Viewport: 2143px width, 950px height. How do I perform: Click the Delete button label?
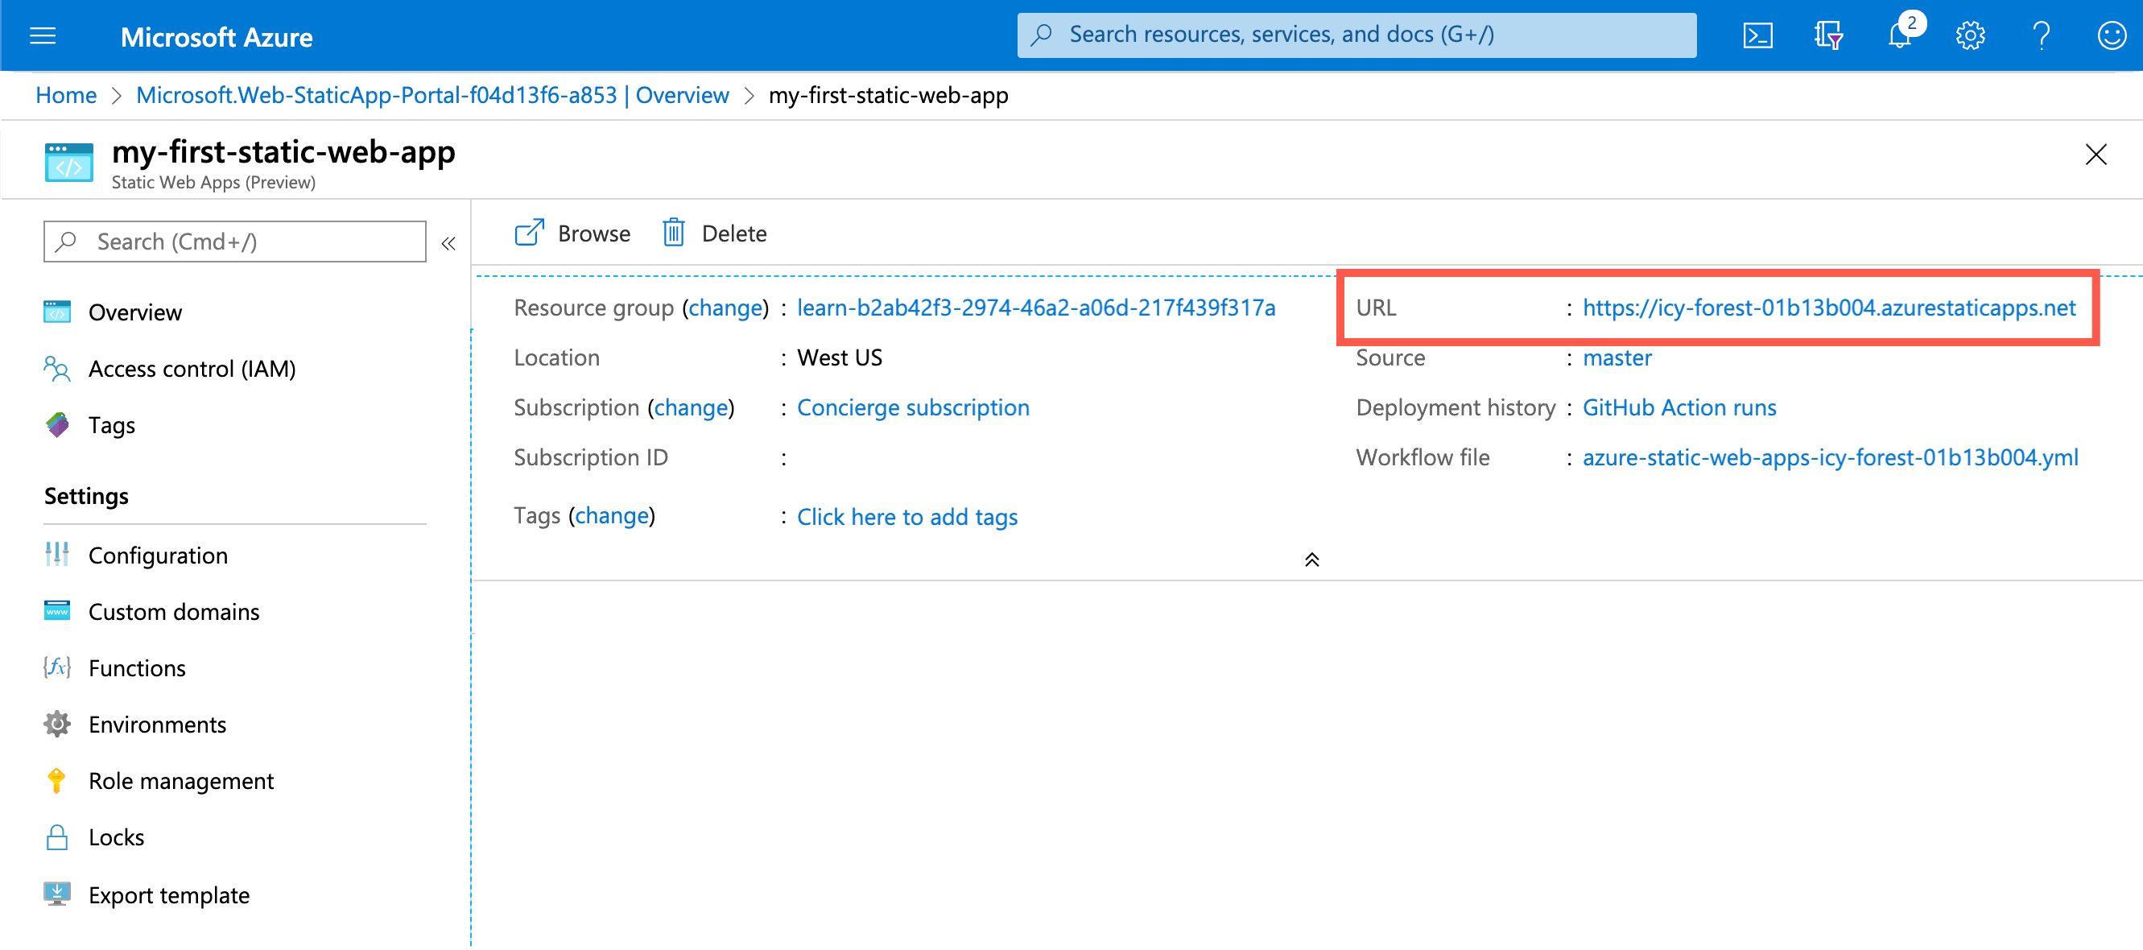click(x=733, y=233)
